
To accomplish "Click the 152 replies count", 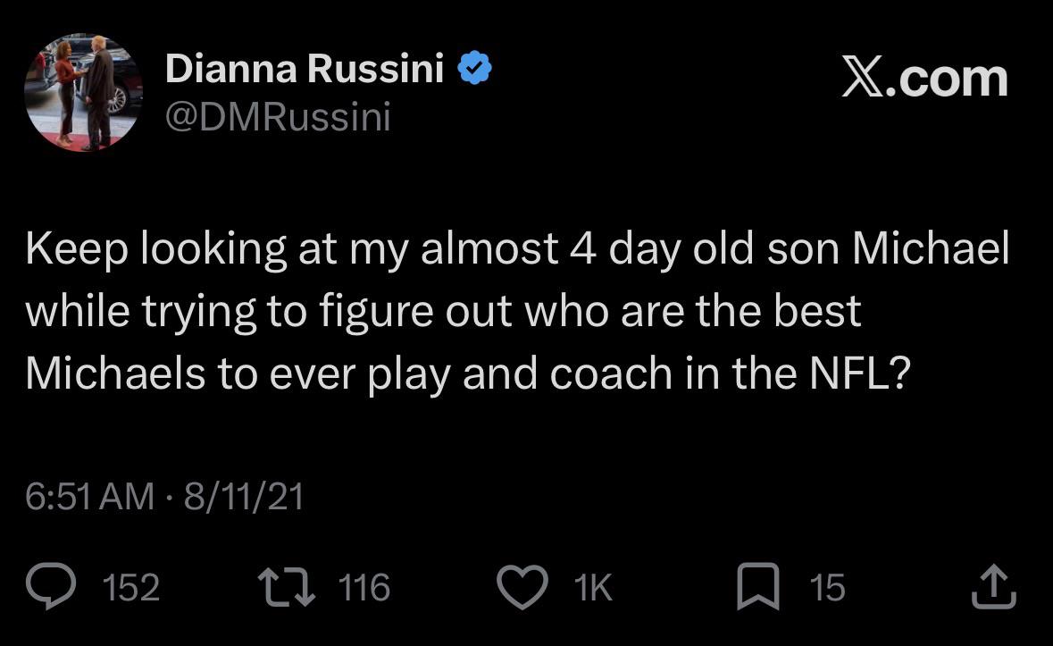I will pos(131,588).
